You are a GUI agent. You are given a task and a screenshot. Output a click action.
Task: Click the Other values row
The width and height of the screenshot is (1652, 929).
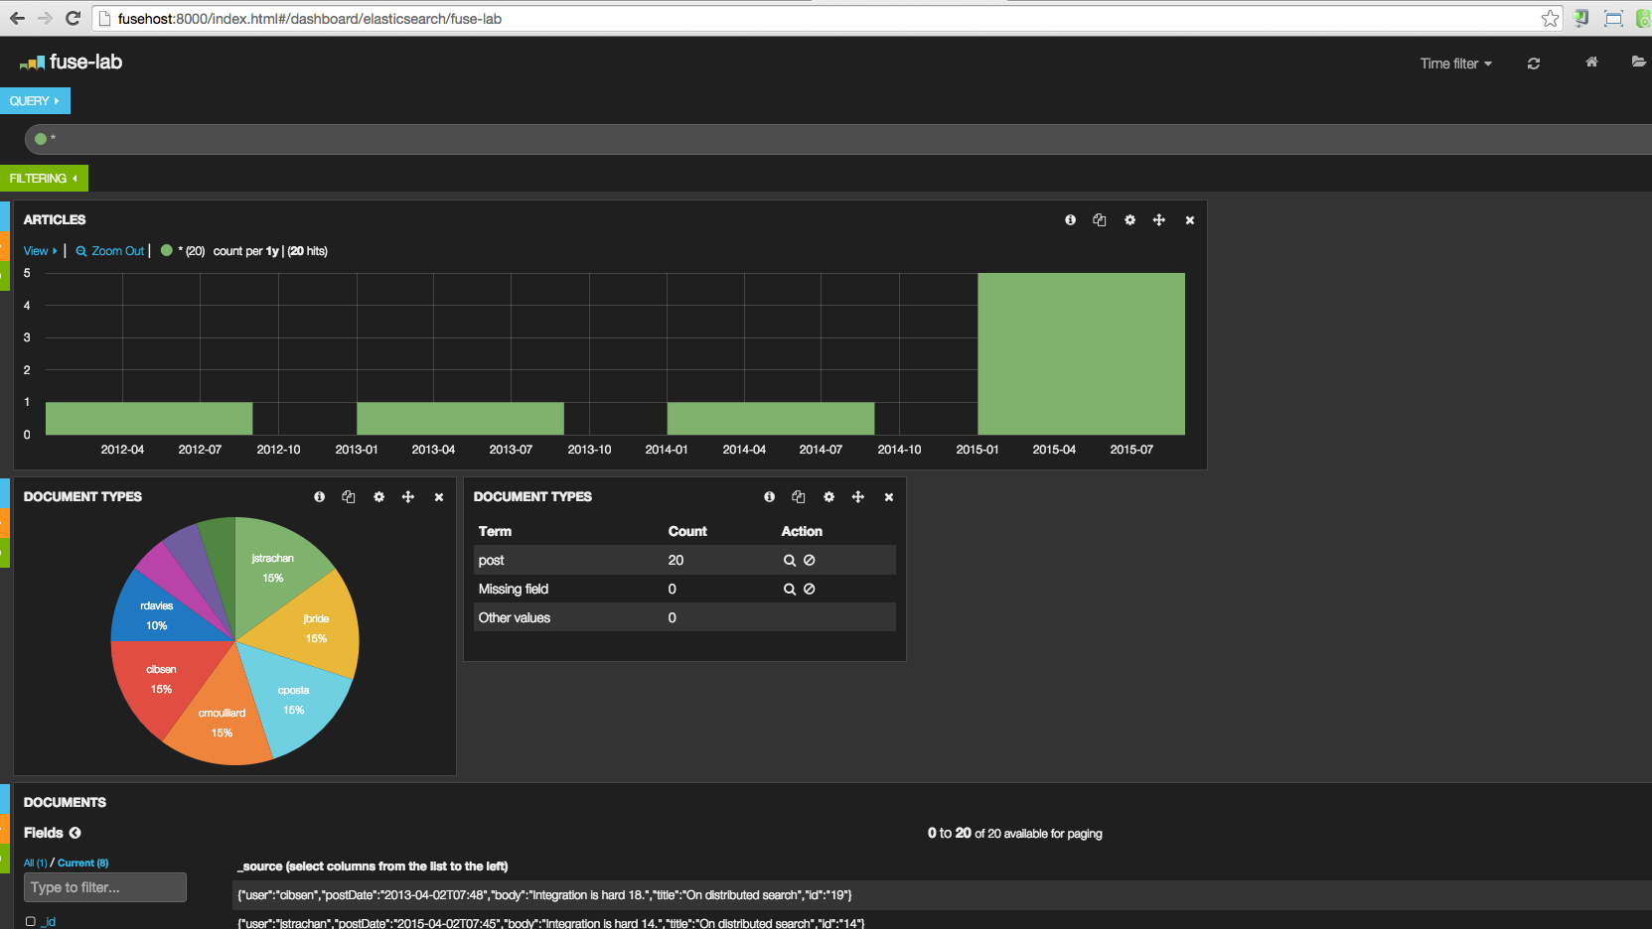(x=684, y=617)
